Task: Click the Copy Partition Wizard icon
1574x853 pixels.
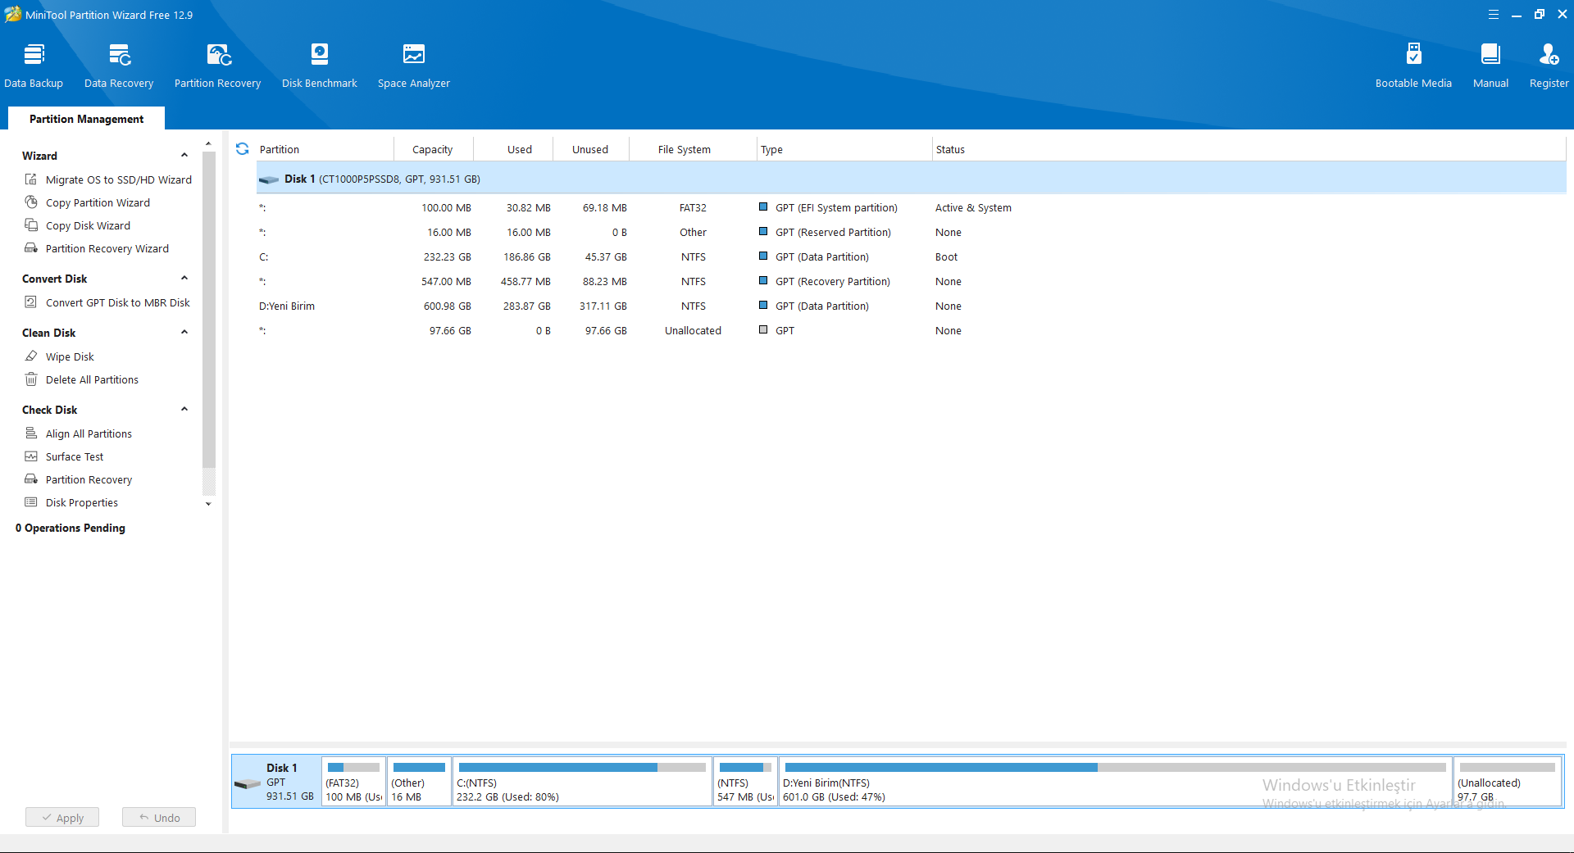Action: [x=31, y=202]
